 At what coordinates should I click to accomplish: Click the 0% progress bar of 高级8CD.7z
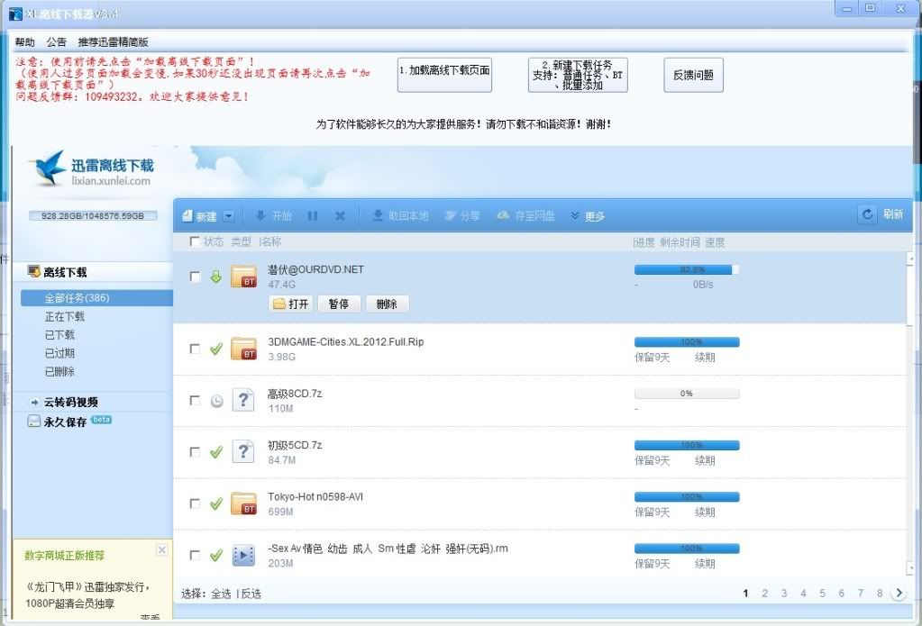click(x=686, y=394)
